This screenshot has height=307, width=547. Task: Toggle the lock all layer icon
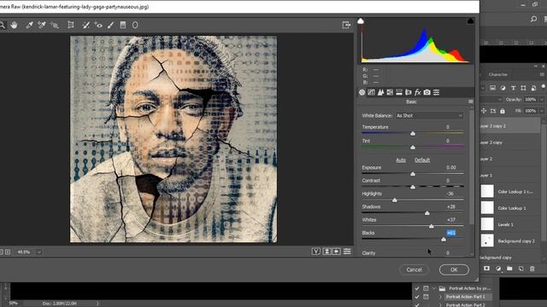pyautogui.click(x=503, y=111)
